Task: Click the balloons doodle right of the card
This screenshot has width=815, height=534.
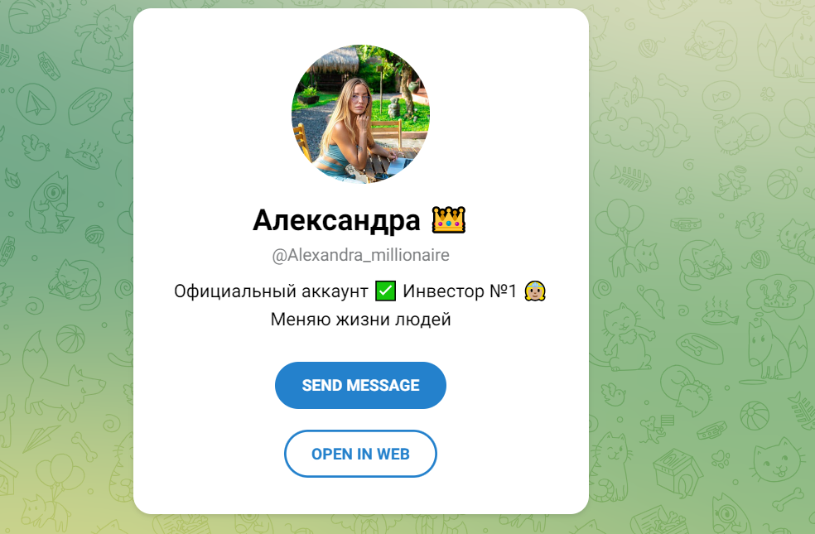Action: (619, 219)
